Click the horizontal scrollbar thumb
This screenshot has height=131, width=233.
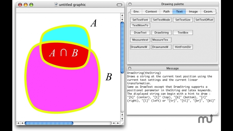point(49,123)
